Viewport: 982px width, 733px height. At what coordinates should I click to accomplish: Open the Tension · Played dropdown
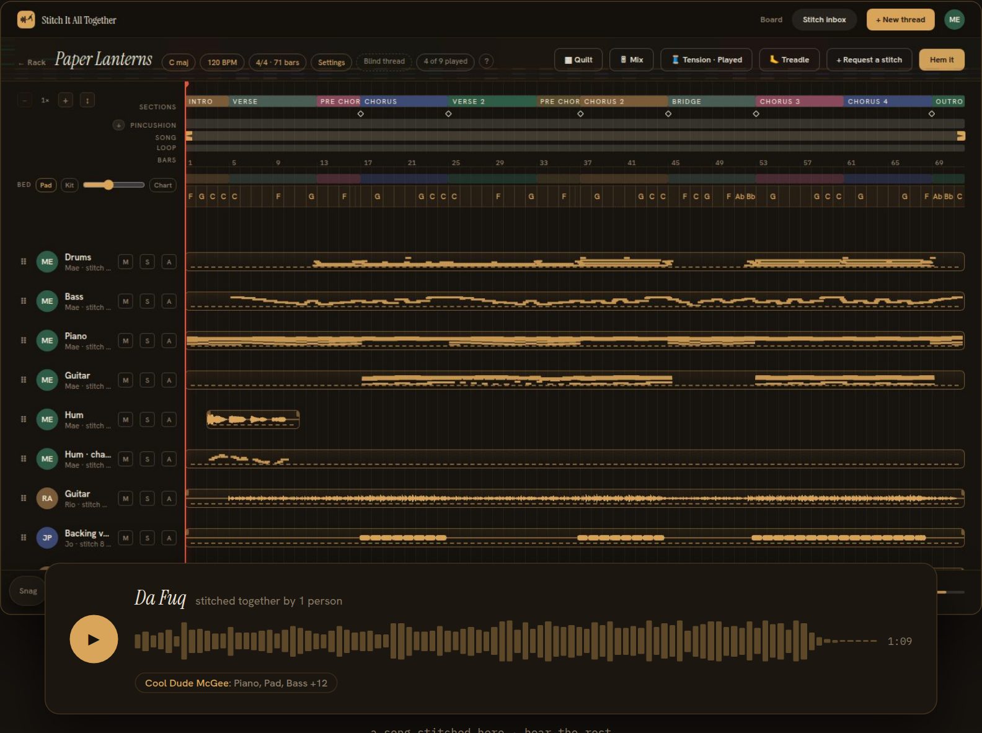pyautogui.click(x=707, y=60)
